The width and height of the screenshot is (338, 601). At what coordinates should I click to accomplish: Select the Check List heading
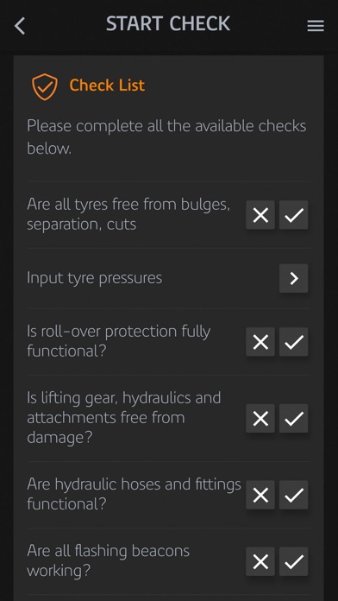(107, 85)
